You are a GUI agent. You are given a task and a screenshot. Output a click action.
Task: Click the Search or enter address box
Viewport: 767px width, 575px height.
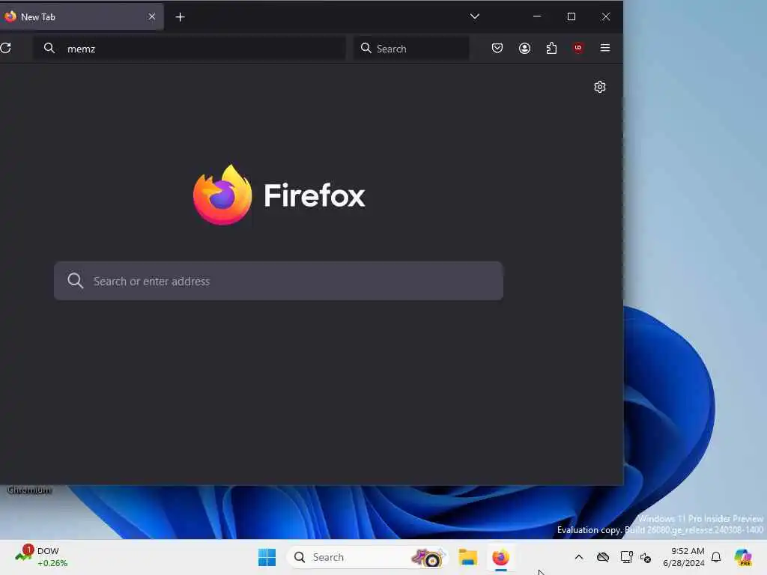click(279, 281)
